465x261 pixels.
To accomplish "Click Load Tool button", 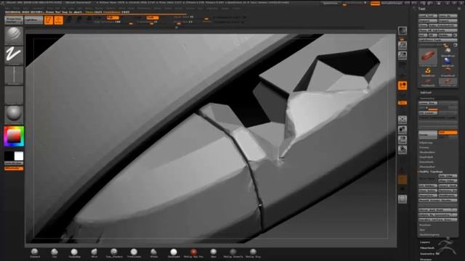I will click(428, 16).
